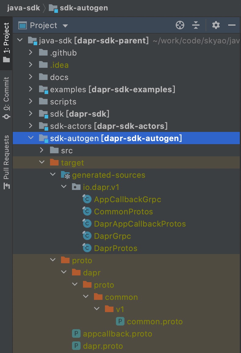Viewport: 241px width, 353px height.
Task: Open the Project panel settings gear
Action: [x=216, y=25]
